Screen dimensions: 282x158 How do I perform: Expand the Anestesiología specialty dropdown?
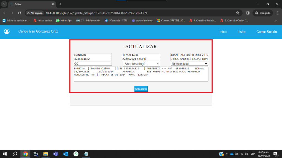[141, 64]
